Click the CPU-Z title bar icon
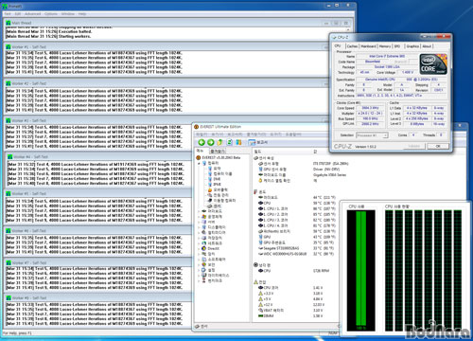 point(334,37)
